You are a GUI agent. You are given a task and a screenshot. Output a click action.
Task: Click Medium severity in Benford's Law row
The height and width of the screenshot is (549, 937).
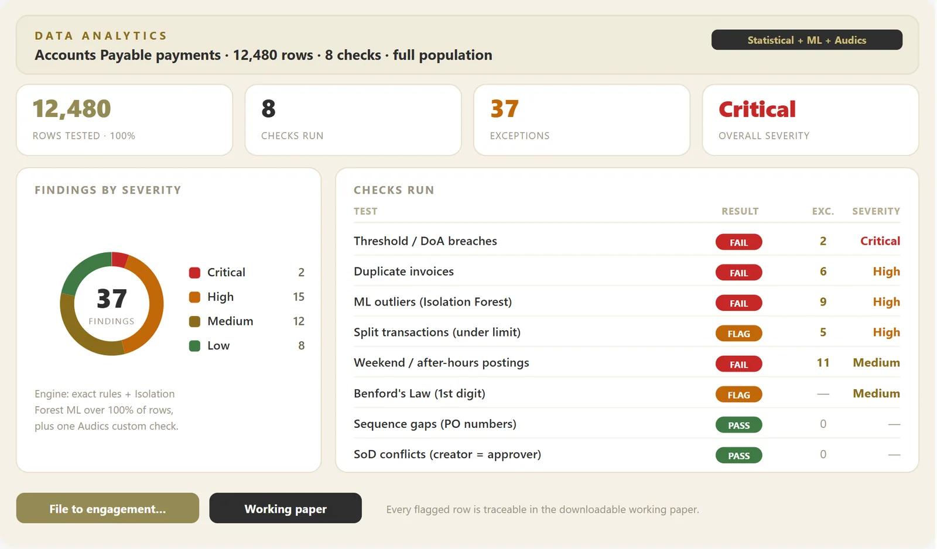pos(877,393)
